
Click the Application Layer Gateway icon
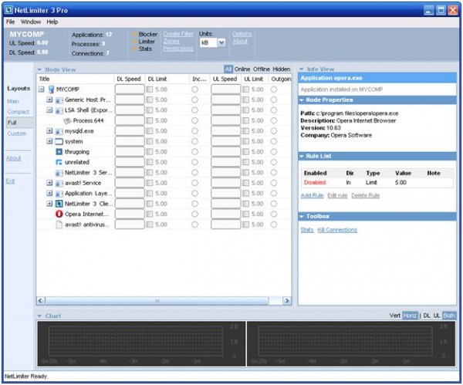point(59,194)
